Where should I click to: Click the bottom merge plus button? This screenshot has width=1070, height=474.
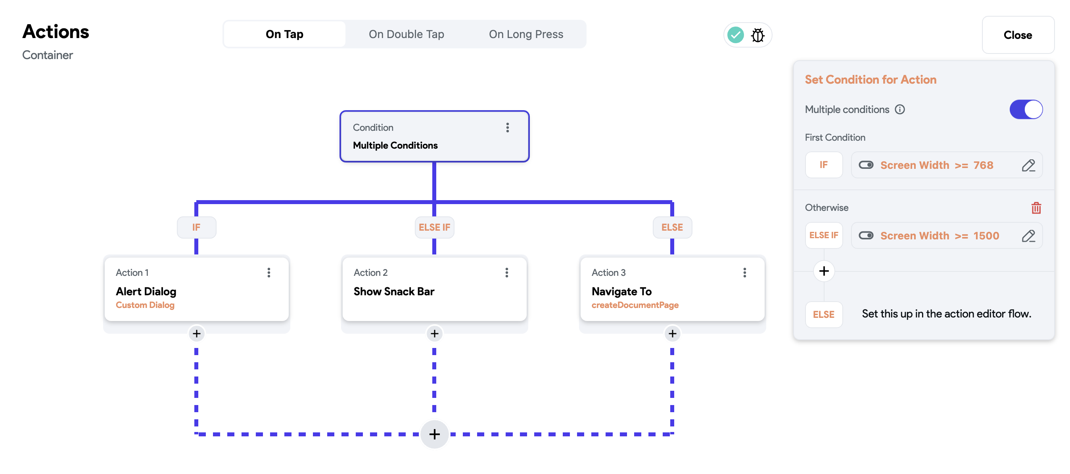[435, 434]
